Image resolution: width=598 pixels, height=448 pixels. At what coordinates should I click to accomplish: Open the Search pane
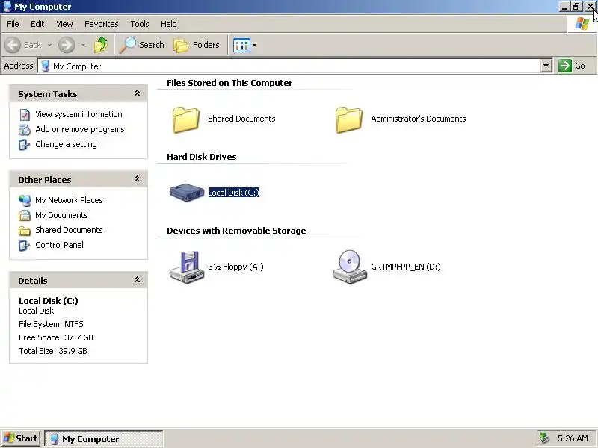click(141, 45)
